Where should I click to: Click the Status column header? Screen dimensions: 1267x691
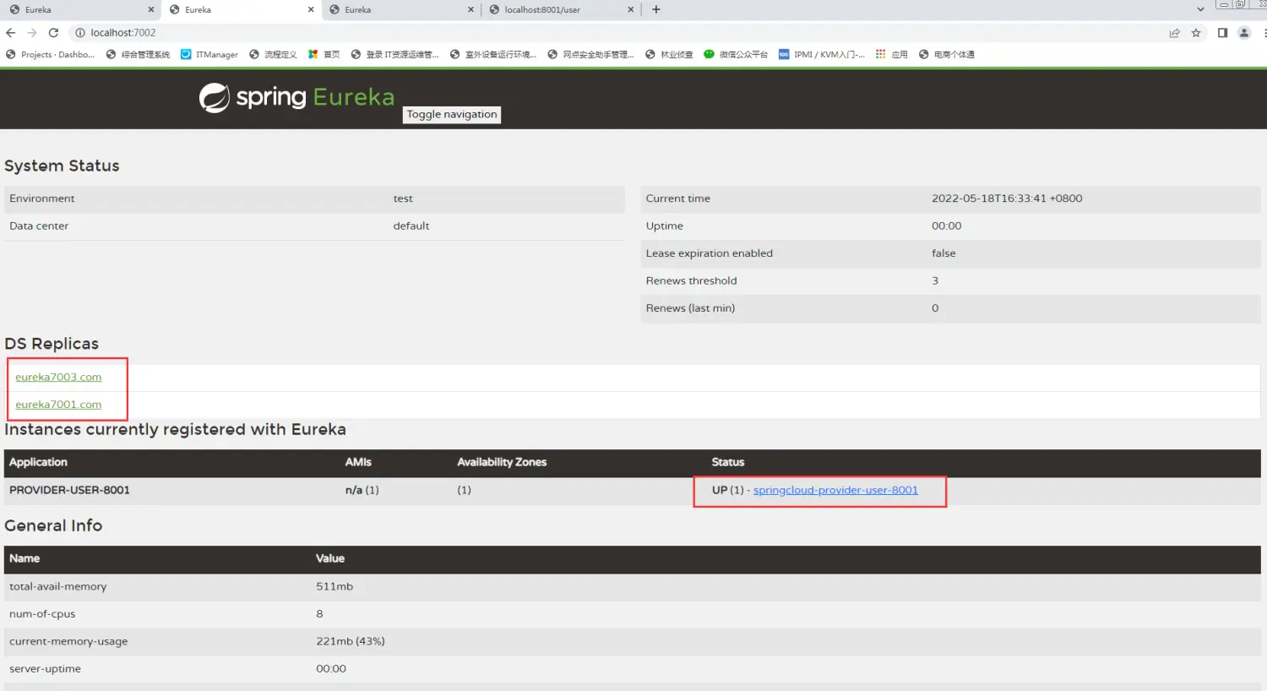tap(728, 462)
